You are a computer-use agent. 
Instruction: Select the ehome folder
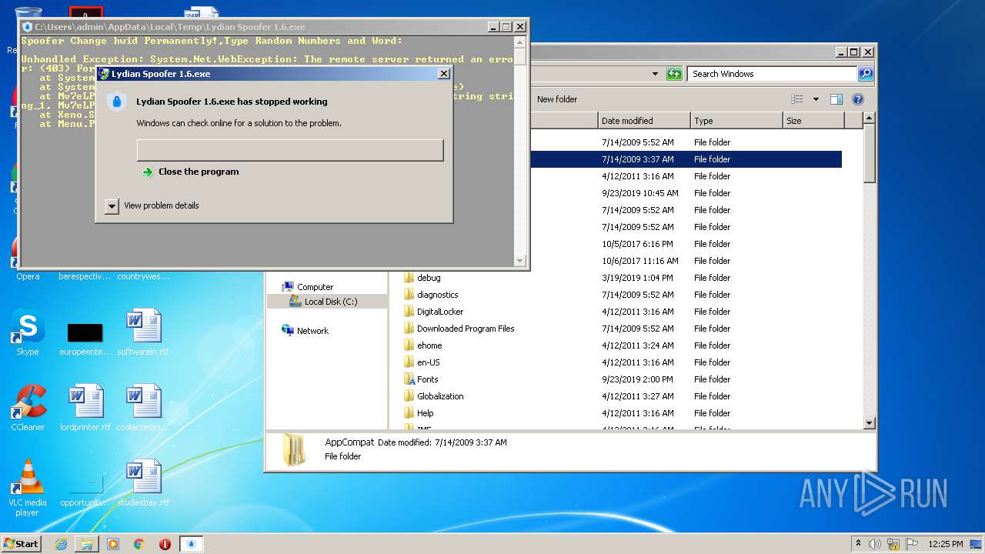click(429, 345)
